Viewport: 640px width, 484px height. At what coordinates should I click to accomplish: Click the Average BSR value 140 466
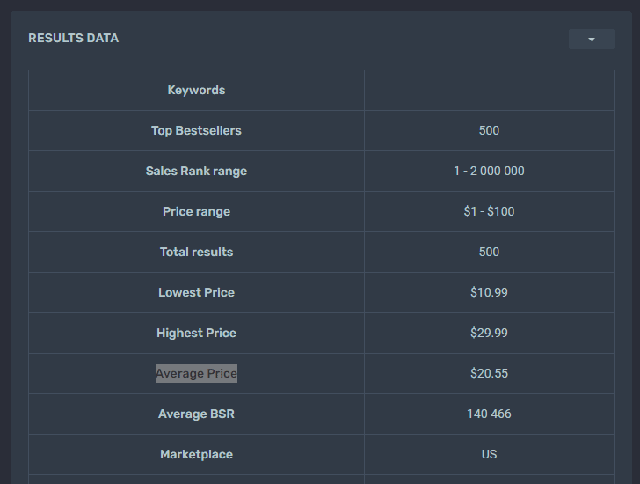[489, 414]
